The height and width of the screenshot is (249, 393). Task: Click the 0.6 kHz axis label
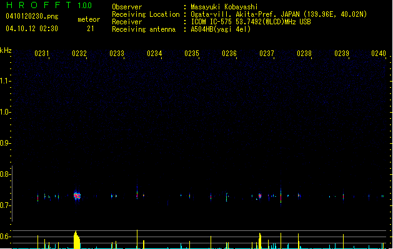click(x=5, y=237)
